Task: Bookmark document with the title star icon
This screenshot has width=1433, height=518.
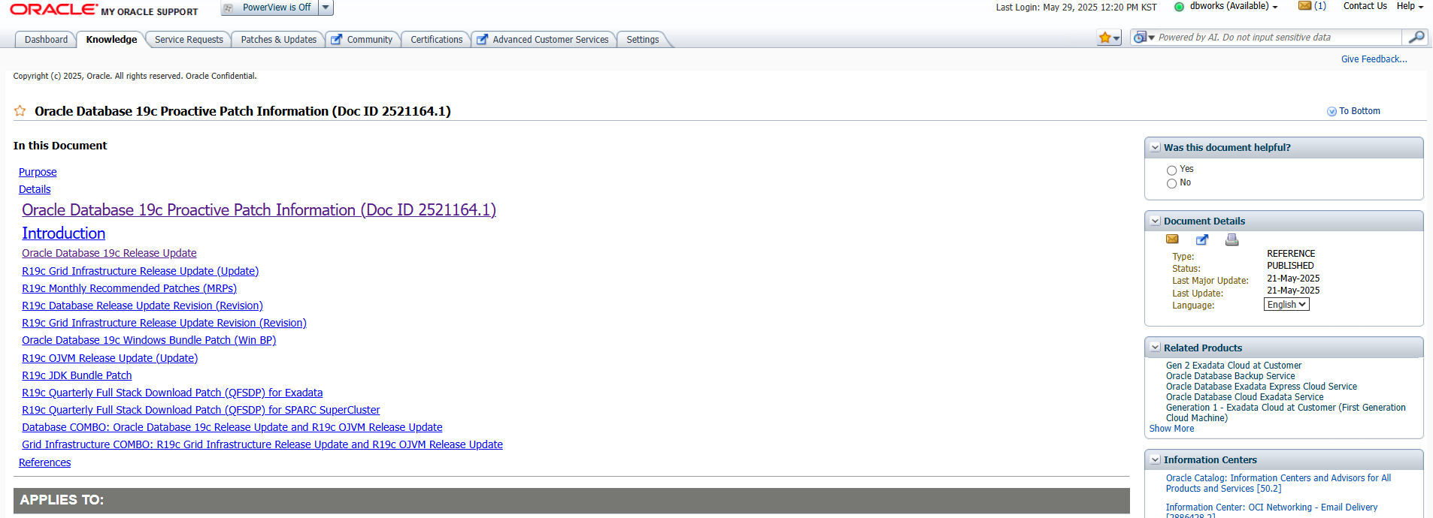Action: (x=20, y=111)
